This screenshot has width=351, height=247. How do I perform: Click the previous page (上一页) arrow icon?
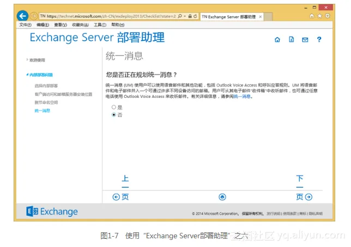tap(116, 197)
